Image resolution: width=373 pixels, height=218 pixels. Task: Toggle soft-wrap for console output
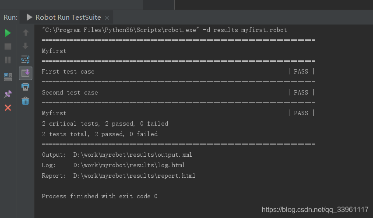click(25, 60)
